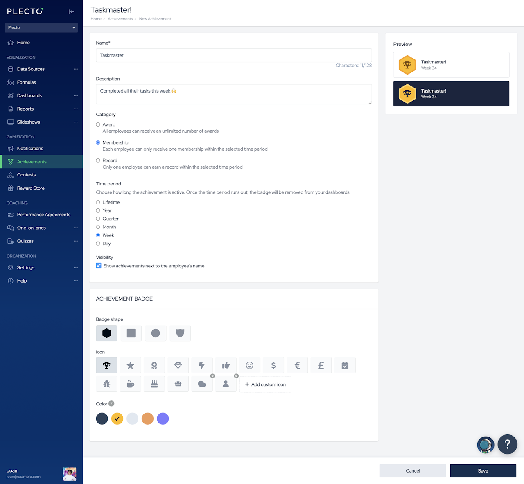This screenshot has height=484, width=524.
Task: Expand the Reports options menu
Action: click(x=76, y=109)
